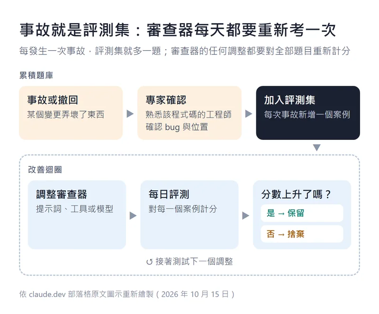Choose the 否 → 捨棄 option
The width and height of the screenshot is (379, 314).
[x=302, y=234]
